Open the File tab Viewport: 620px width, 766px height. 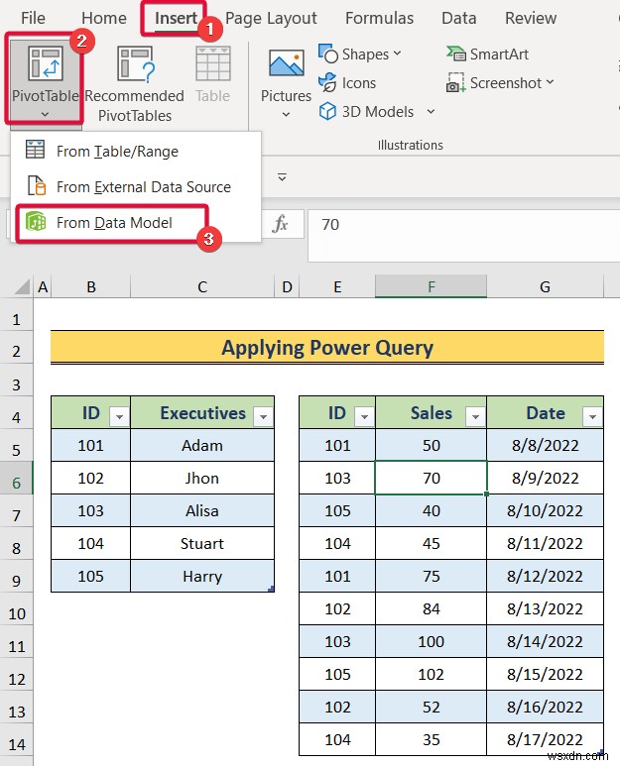pos(34,18)
